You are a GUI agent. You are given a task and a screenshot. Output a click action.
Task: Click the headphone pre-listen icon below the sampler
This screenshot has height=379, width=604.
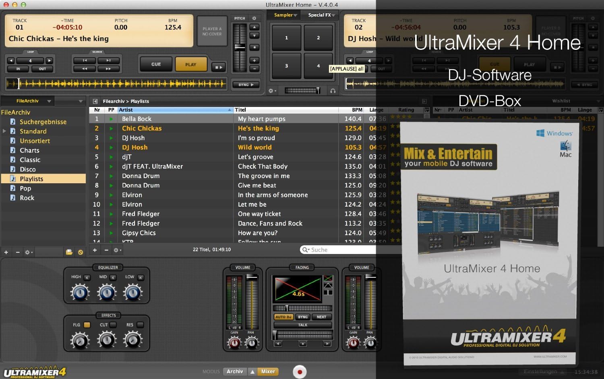tap(333, 91)
